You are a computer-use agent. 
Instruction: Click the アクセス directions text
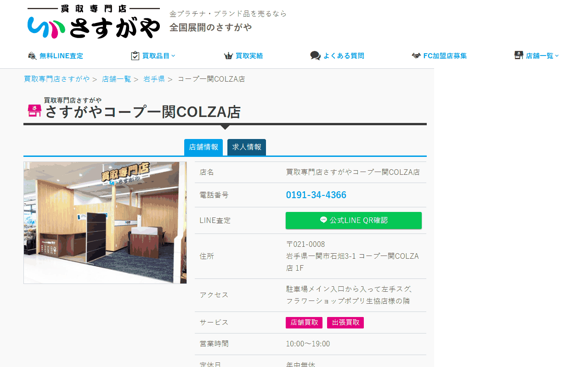tap(350, 295)
